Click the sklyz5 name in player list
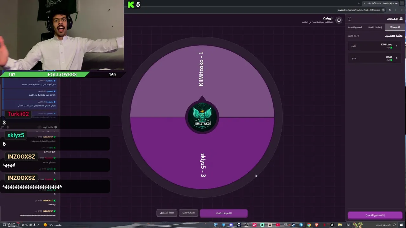This screenshot has height=228, width=406. click(389, 57)
